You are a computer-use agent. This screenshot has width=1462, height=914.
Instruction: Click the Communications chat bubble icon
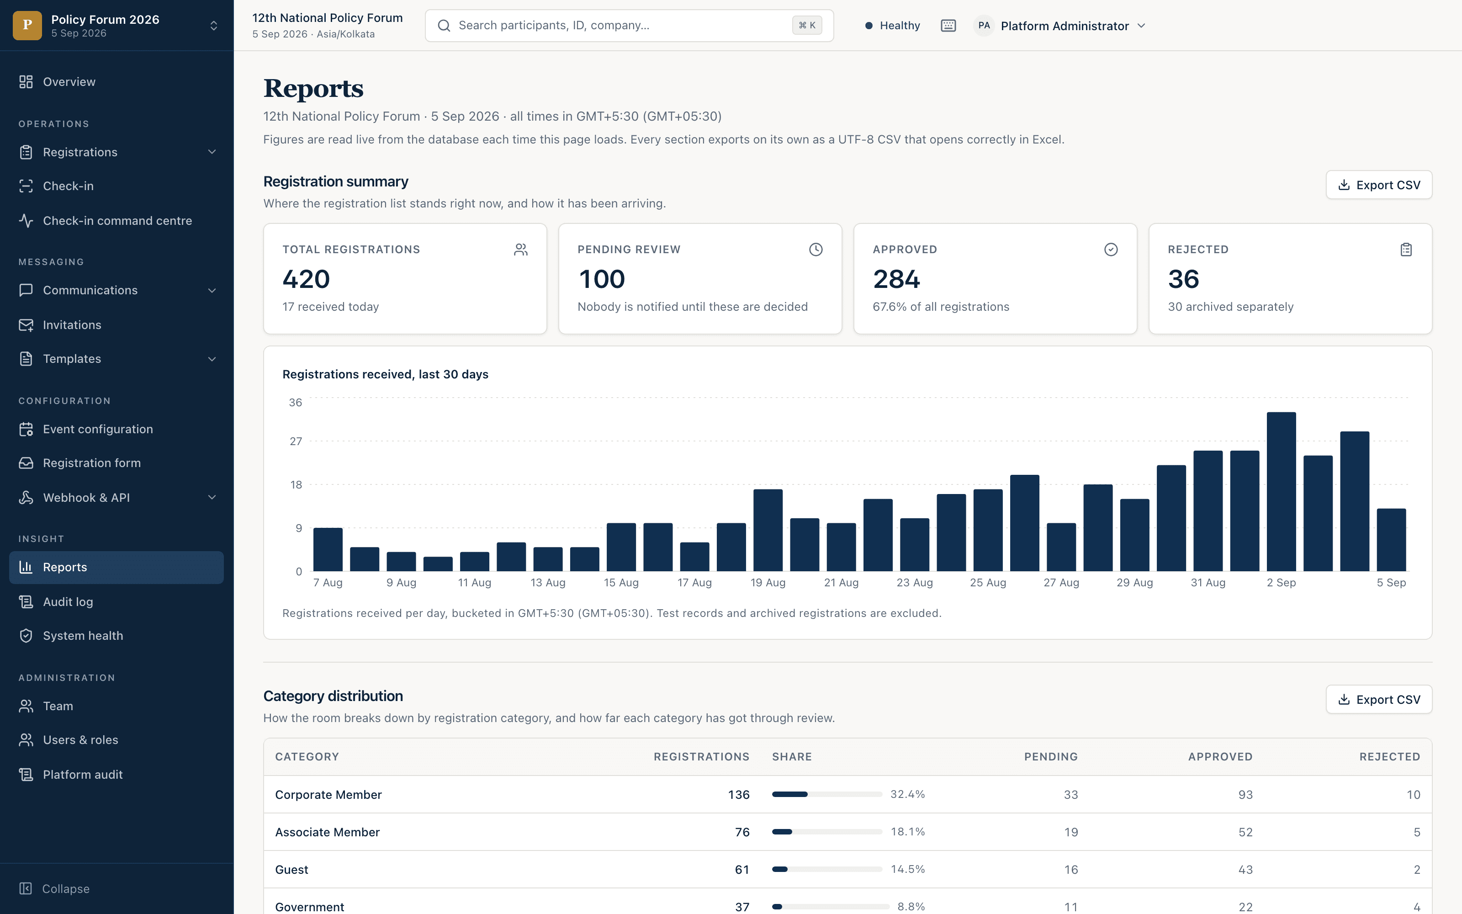pyautogui.click(x=26, y=290)
